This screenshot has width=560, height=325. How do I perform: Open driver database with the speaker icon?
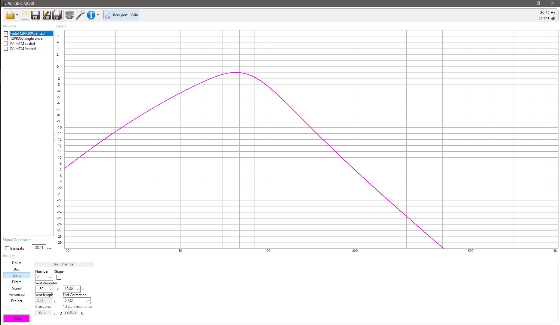[x=69, y=15]
